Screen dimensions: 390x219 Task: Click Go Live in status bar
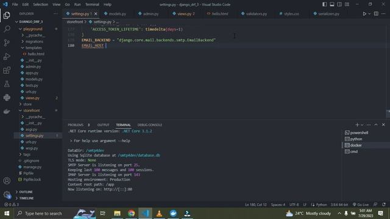[x=361, y=204]
